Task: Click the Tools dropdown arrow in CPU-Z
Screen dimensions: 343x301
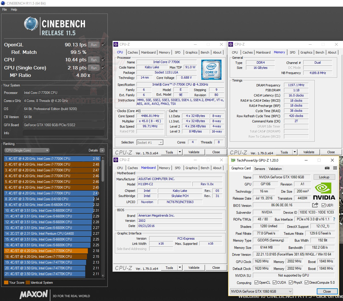Action: pyautogui.click(x=179, y=152)
